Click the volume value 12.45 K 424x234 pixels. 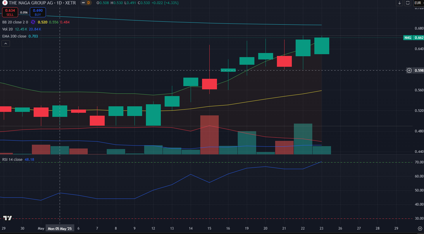(x=21, y=29)
